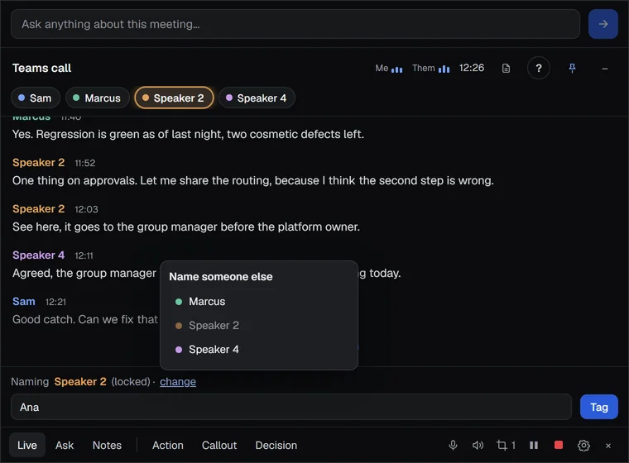The height and width of the screenshot is (463, 629).
Task: Click the 'Teams call' title
Action: pyautogui.click(x=41, y=68)
